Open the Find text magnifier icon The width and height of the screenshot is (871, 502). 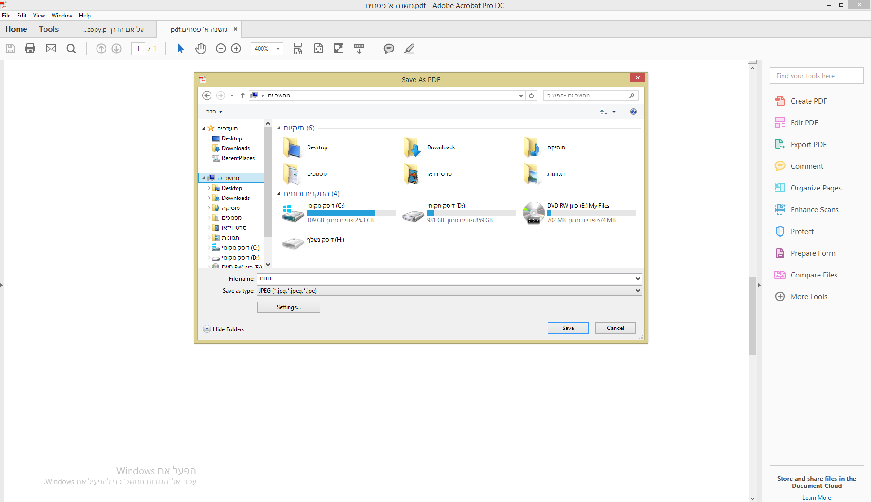pyautogui.click(x=71, y=49)
